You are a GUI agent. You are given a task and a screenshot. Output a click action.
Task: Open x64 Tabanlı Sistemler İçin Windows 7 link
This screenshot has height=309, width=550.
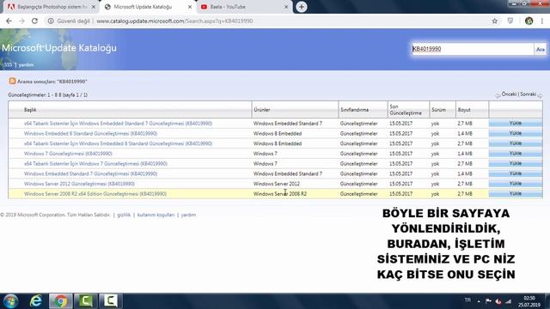(x=95, y=164)
